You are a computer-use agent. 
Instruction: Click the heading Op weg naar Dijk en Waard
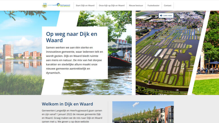[72, 37]
